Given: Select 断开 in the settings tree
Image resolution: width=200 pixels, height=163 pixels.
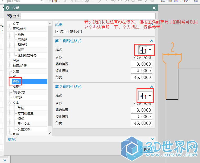Looking at the screenshot, I should coord(21,50).
